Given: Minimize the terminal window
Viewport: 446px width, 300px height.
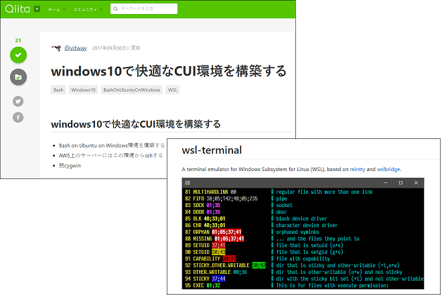Looking at the screenshot, I should [x=386, y=183].
